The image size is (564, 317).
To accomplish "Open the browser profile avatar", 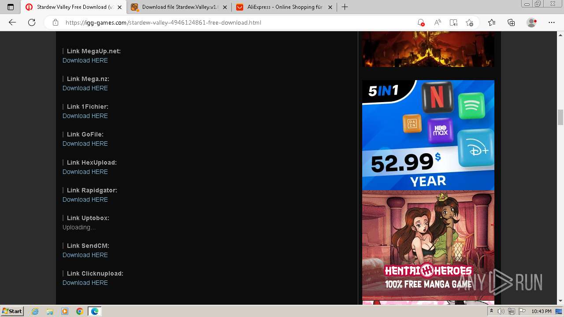I will tap(531, 22).
